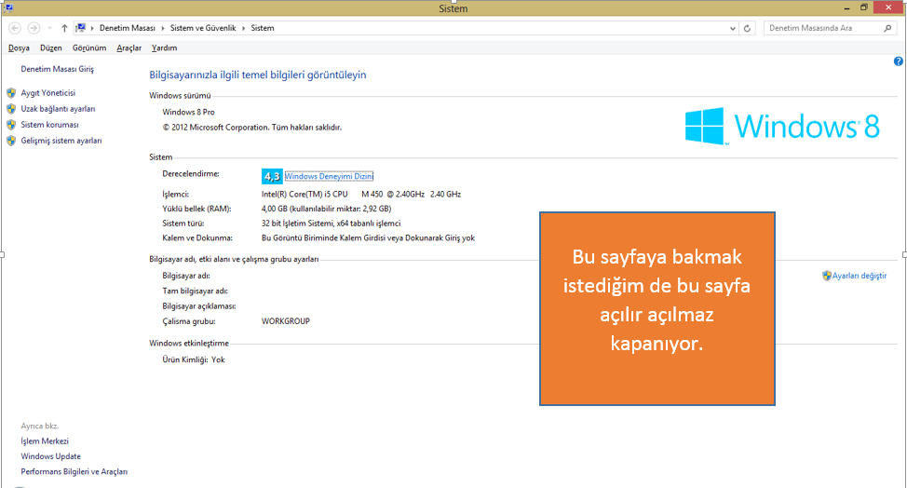Click the 4,00 GB RAM value text
This screenshot has height=488, width=907.
click(x=326, y=209)
